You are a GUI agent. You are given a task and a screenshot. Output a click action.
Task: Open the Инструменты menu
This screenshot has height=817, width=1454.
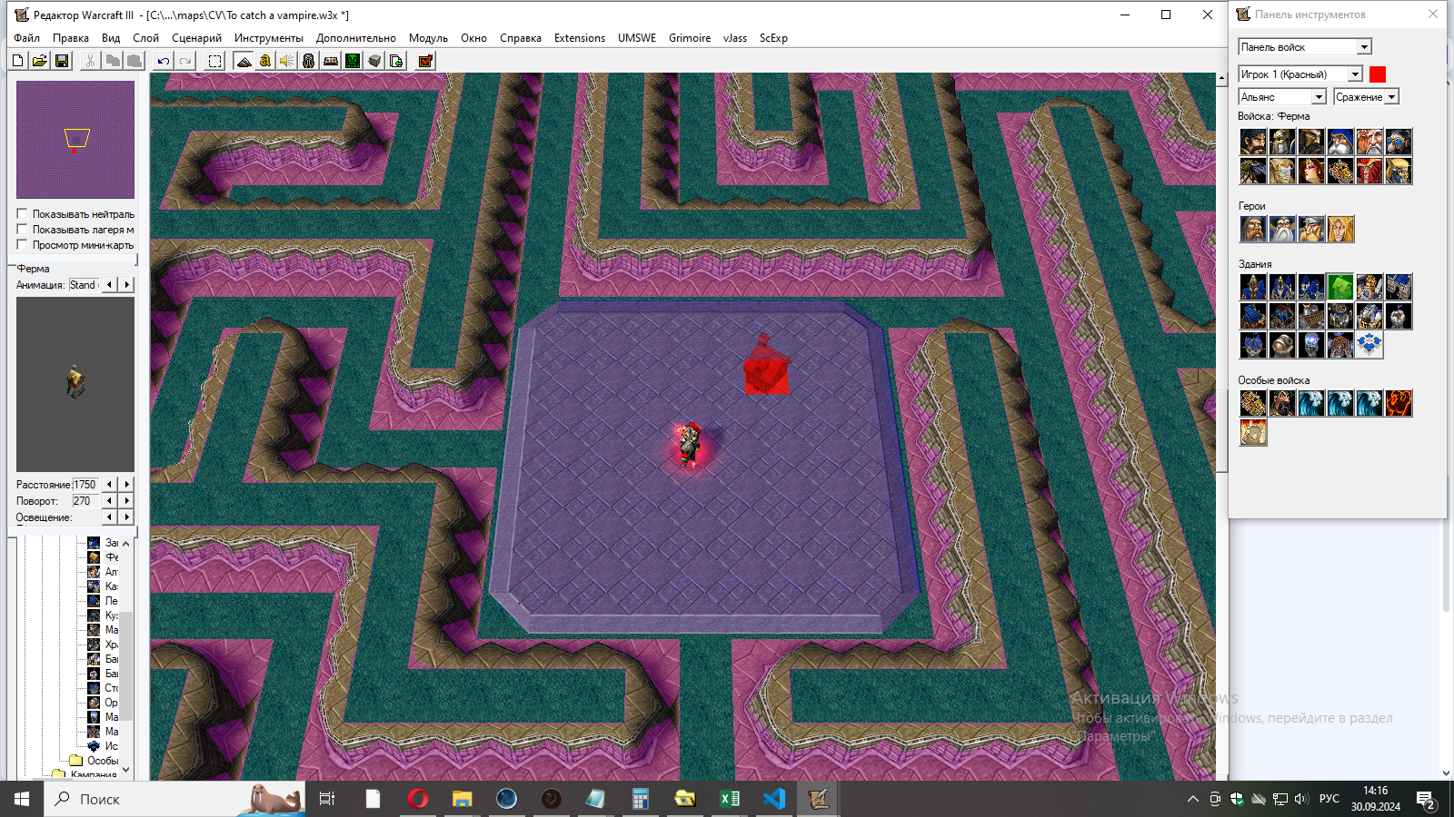(x=269, y=38)
